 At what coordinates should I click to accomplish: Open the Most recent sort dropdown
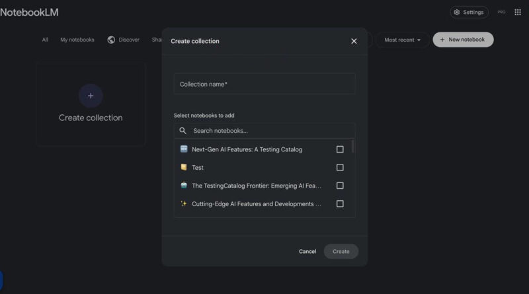[x=403, y=40]
